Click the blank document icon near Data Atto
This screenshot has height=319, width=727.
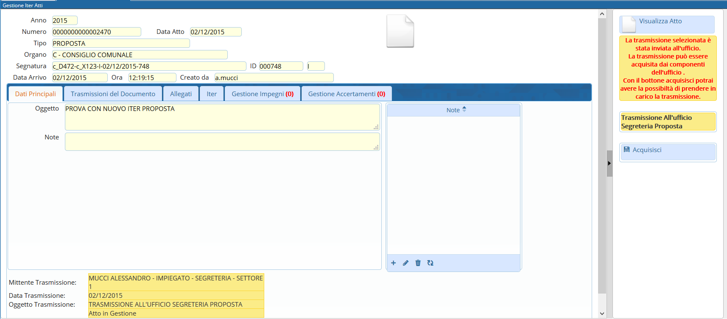point(400,31)
